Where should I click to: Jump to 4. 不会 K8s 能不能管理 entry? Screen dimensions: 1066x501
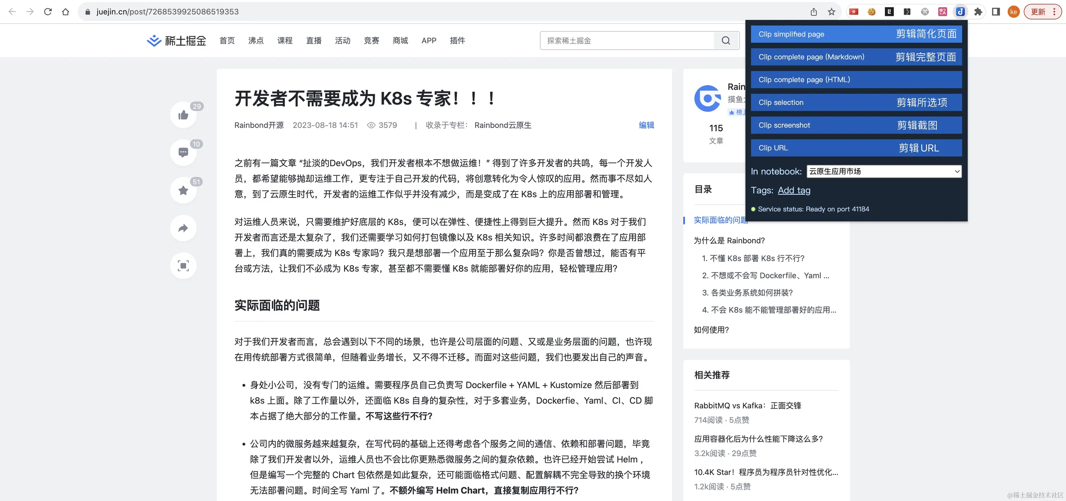click(x=769, y=310)
